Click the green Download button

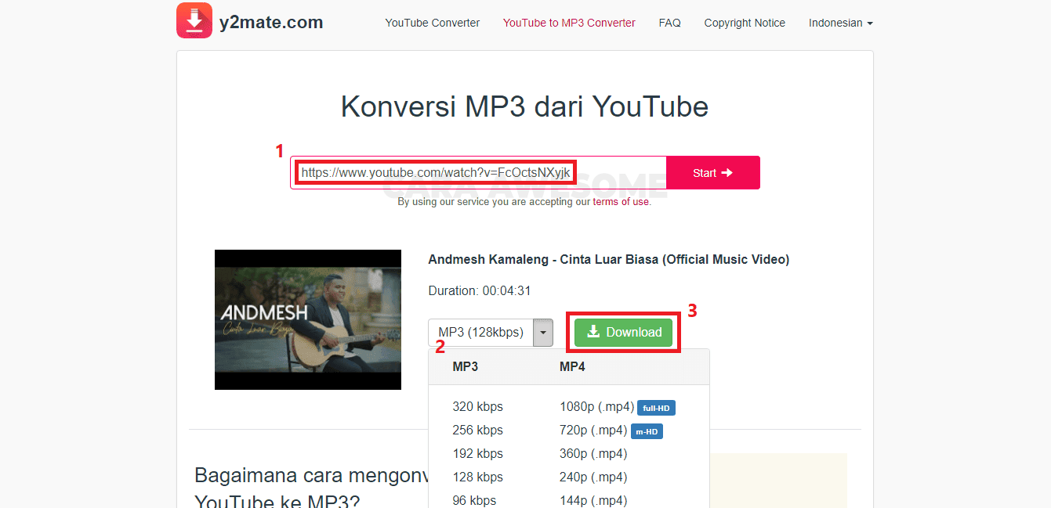(624, 332)
